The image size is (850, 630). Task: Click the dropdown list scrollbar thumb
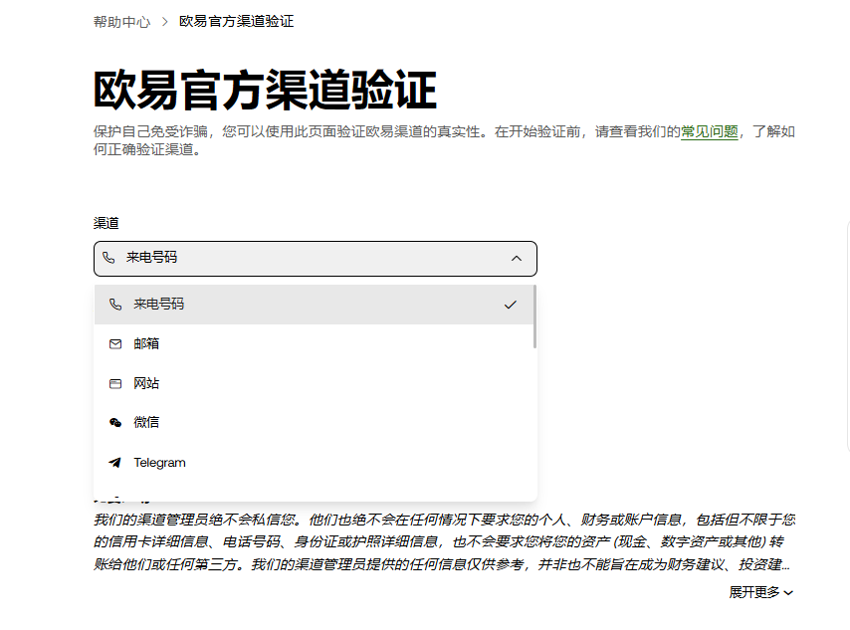point(534,316)
